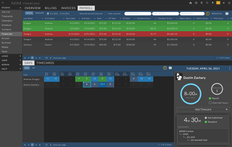Open the bookmark icon in top bar
Screen dimensions: 232x147
point(213,3)
